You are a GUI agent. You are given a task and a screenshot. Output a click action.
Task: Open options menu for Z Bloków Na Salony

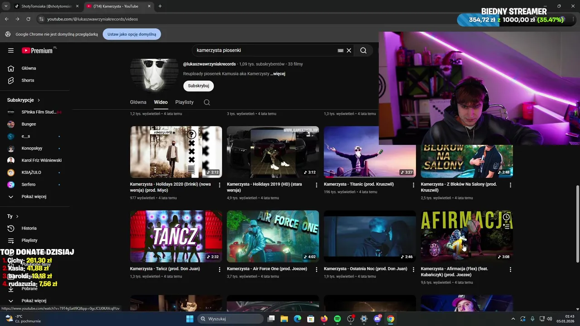pos(510,185)
